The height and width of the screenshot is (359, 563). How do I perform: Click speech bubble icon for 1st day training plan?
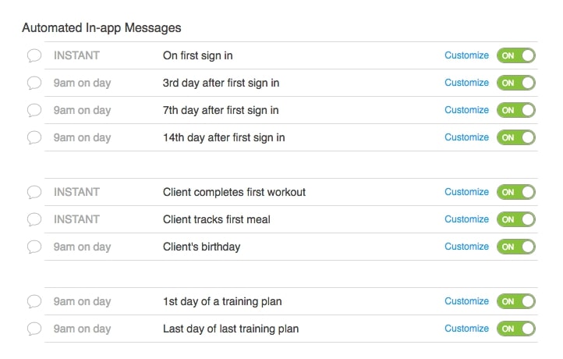point(34,301)
